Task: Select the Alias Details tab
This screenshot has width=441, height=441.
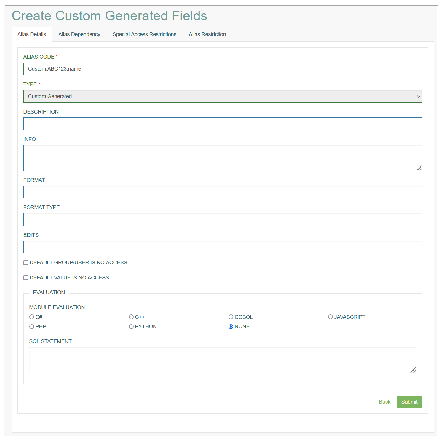Action: click(32, 34)
